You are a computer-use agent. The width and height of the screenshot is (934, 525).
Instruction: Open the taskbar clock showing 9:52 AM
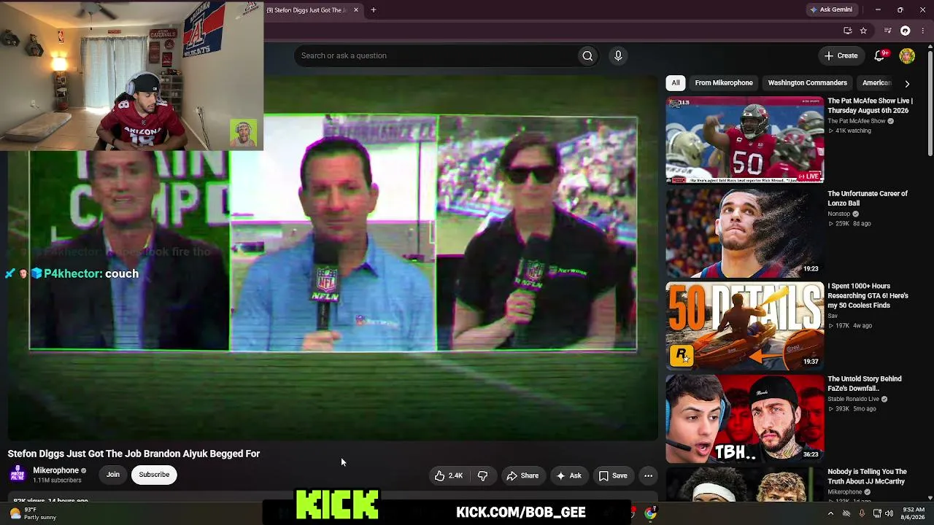tap(914, 513)
